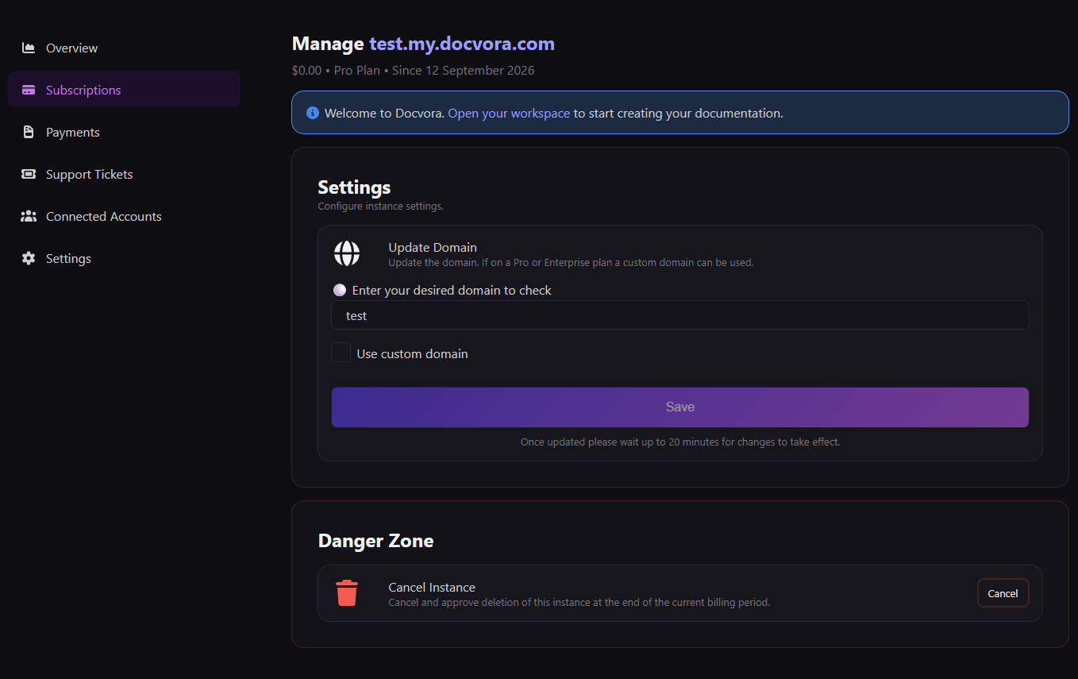The width and height of the screenshot is (1078, 679).
Task: Click the Settings panel heading
Action: point(354,187)
